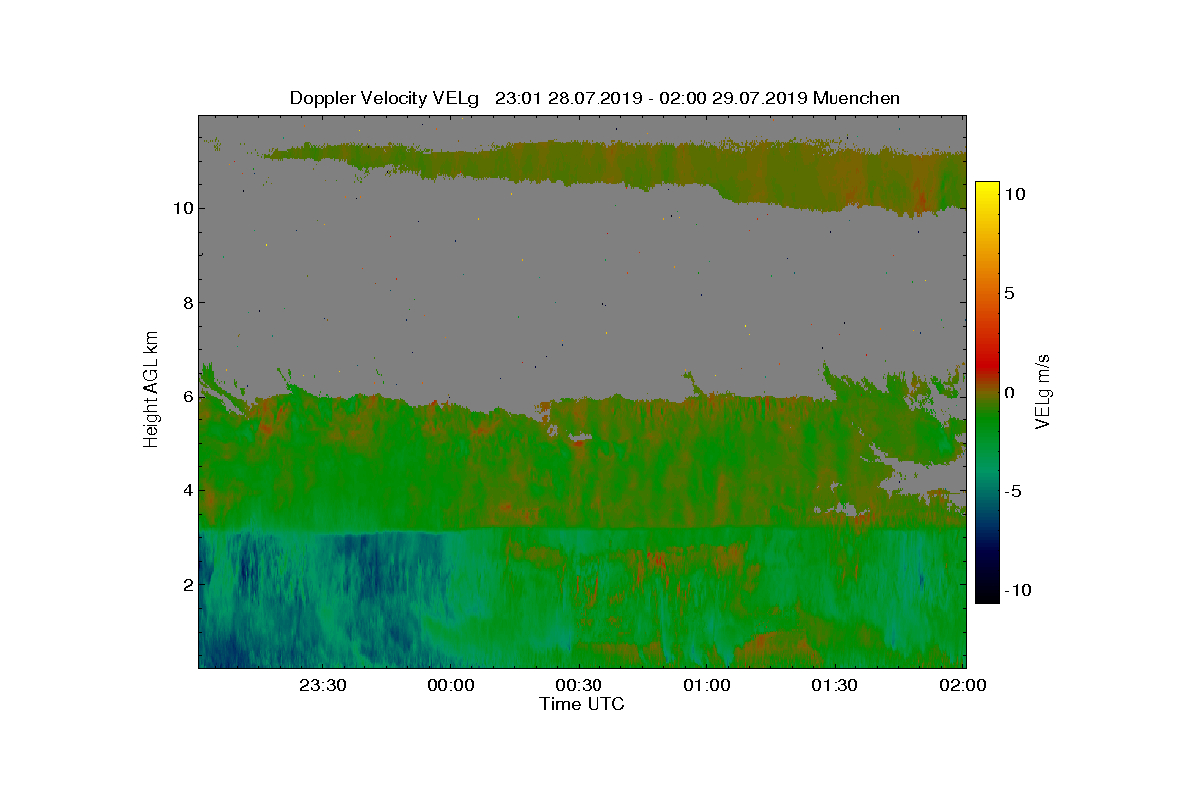Screen dimensions: 1195x797
Task: Click the 'Time UTC' axis label
Action: [582, 704]
